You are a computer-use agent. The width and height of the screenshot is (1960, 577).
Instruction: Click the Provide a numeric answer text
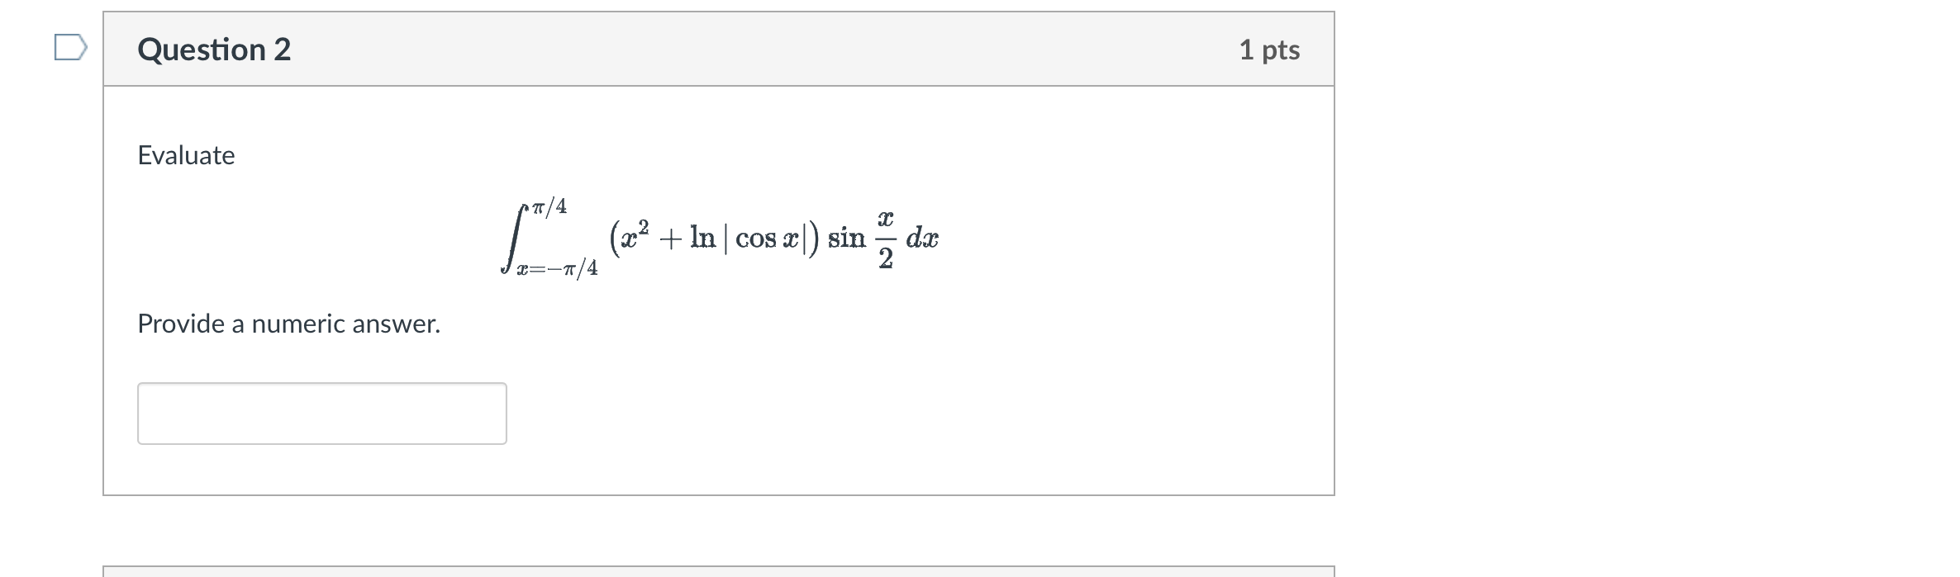[x=289, y=324]
